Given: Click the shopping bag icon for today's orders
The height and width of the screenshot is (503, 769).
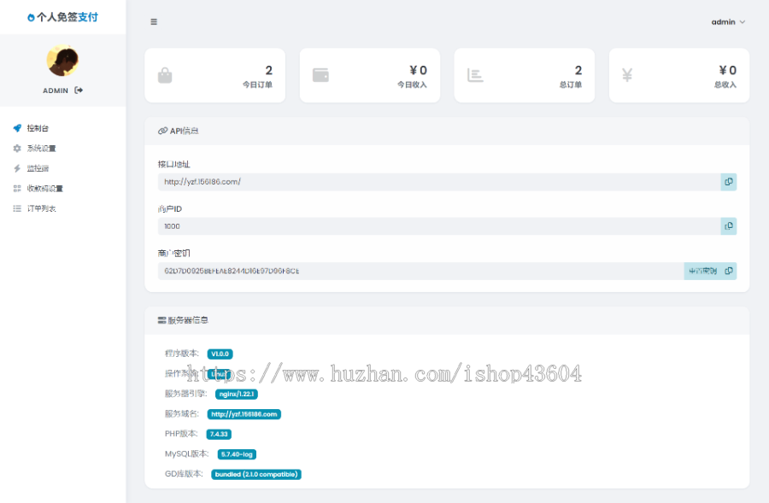Looking at the screenshot, I should point(165,75).
